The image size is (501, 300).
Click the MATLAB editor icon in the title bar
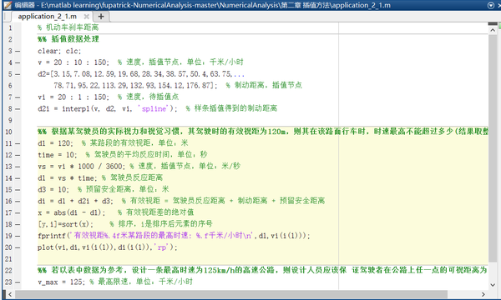pyautogui.click(x=8, y=5)
